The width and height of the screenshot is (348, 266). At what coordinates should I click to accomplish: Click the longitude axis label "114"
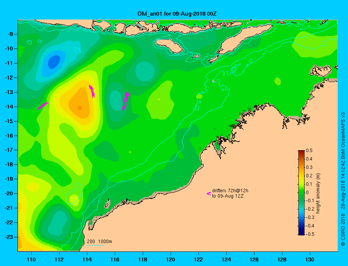pyautogui.click(x=87, y=260)
